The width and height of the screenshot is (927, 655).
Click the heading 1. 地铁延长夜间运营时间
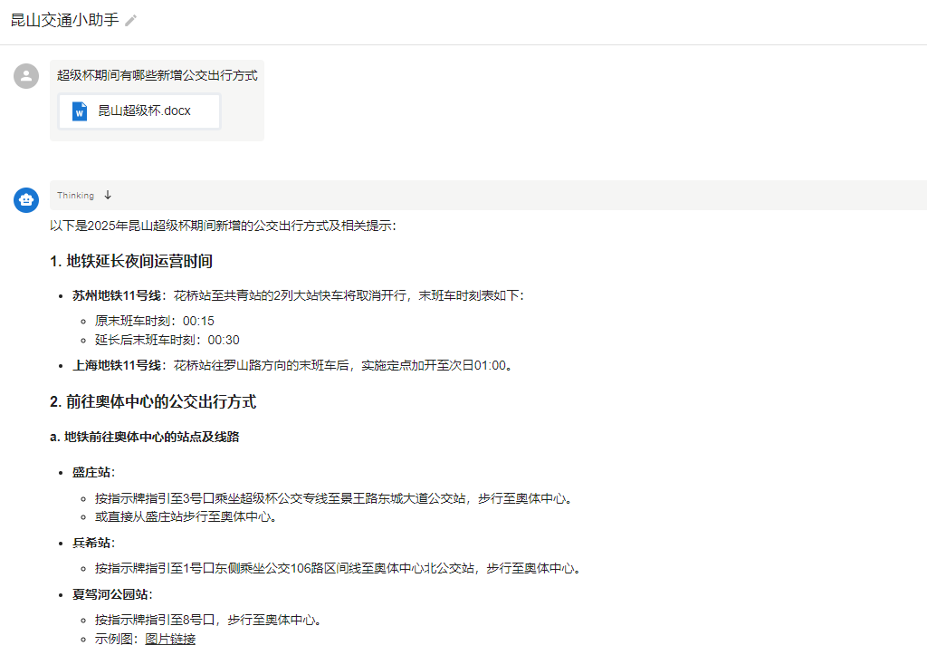coord(131,262)
